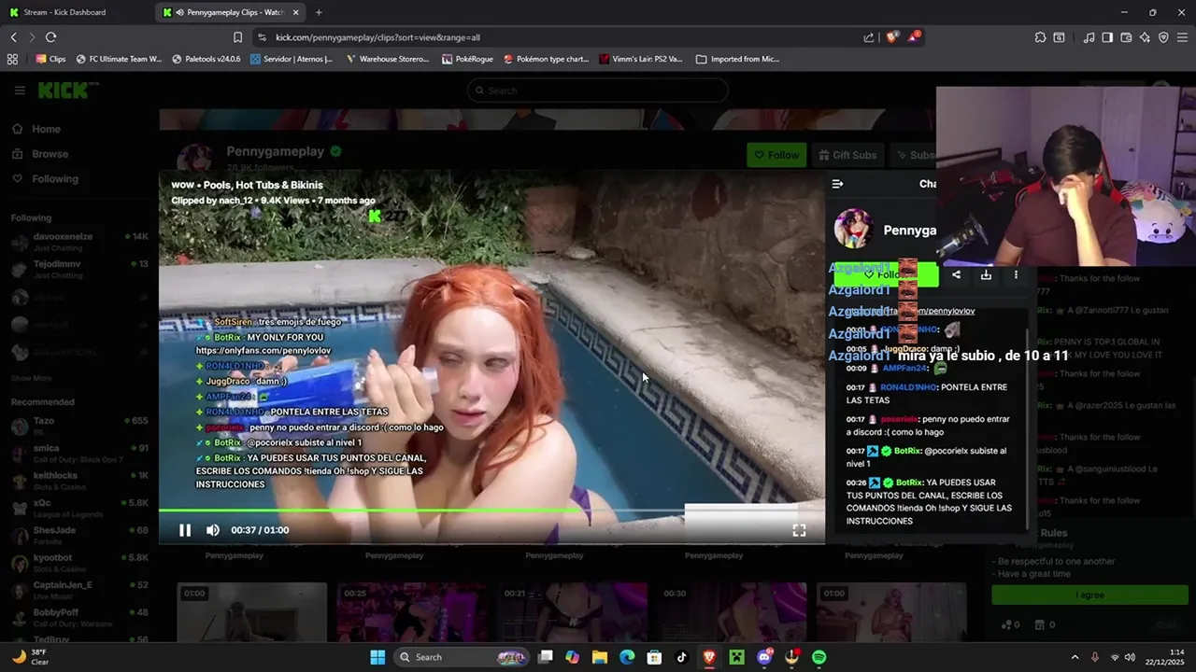
Task: Seek on the green clip progress bar
Action: click(x=491, y=511)
